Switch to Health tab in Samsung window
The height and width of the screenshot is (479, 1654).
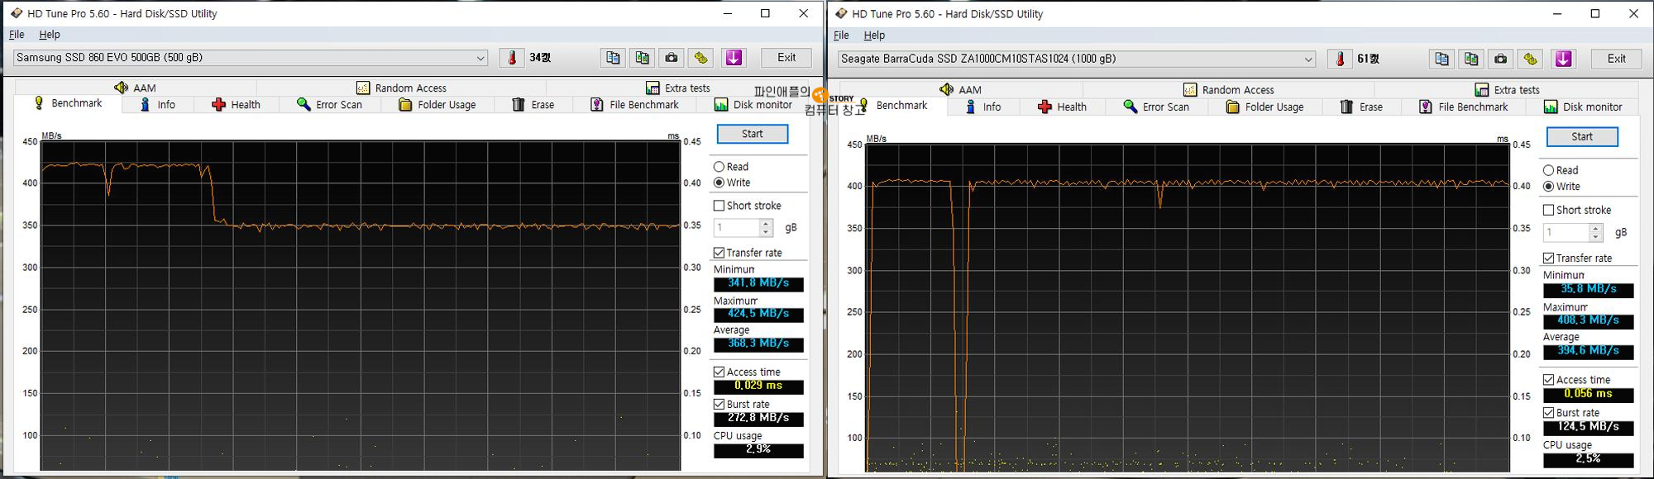pos(236,105)
